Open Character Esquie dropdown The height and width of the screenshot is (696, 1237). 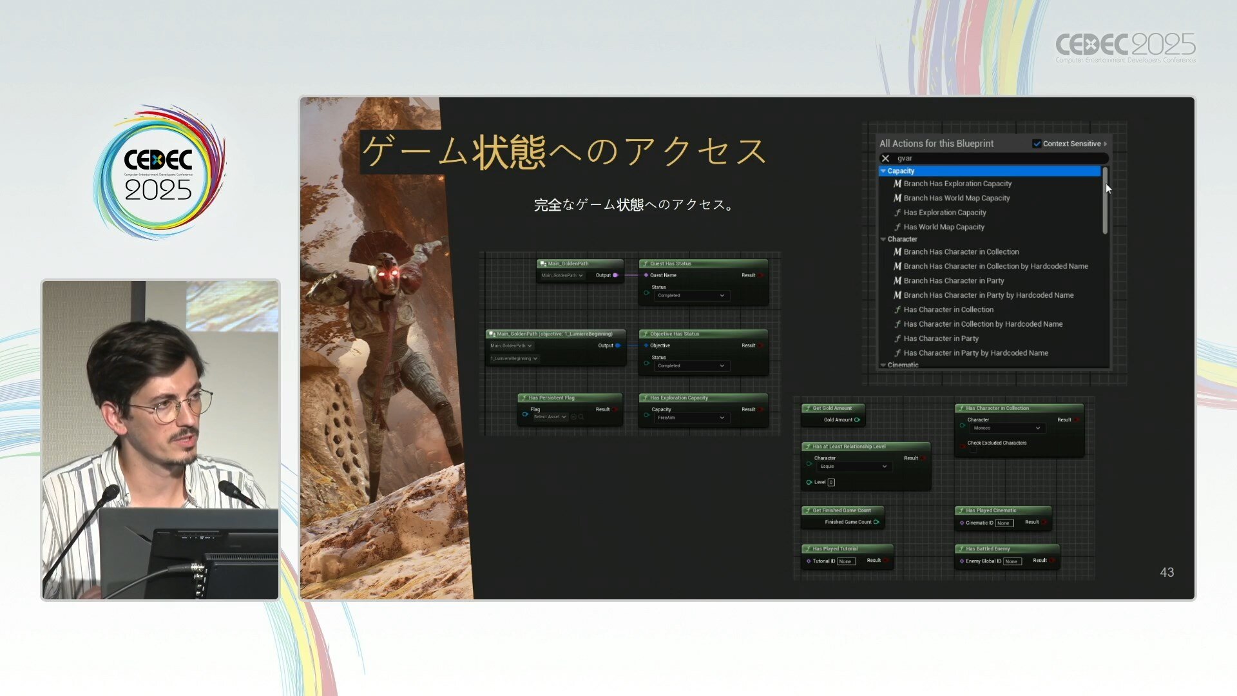[x=854, y=467]
